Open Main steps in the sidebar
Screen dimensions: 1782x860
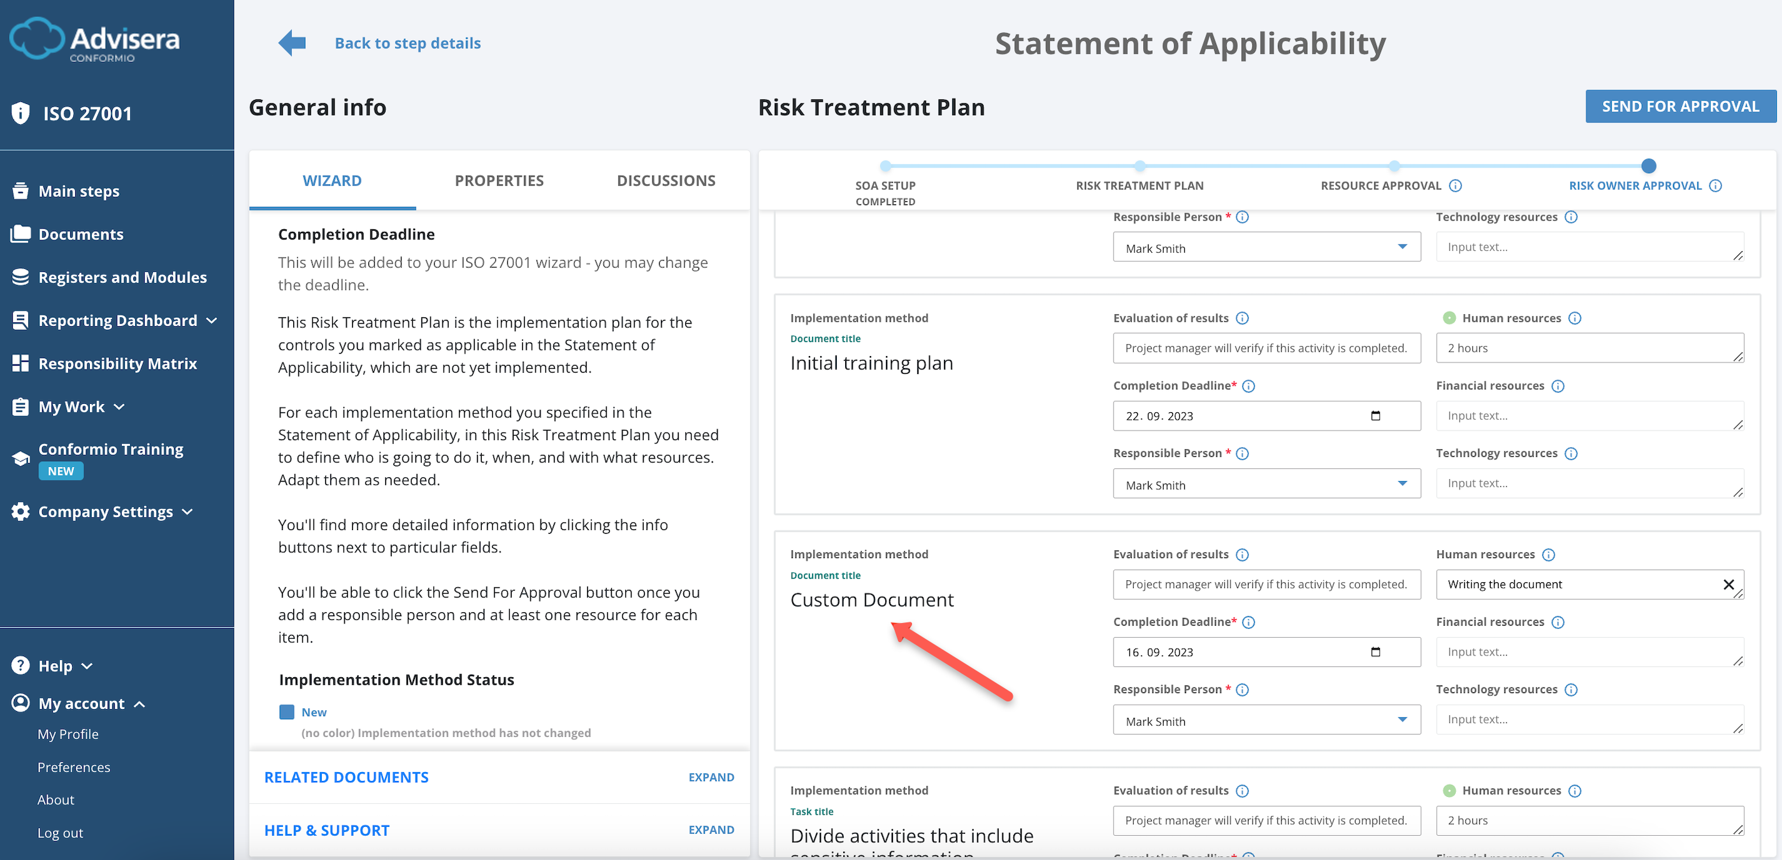(x=78, y=191)
